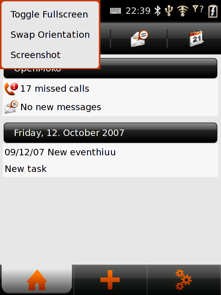The width and height of the screenshot is (221, 295).
Task: Open the messages envelope icon in toolbar
Action: [139, 39]
